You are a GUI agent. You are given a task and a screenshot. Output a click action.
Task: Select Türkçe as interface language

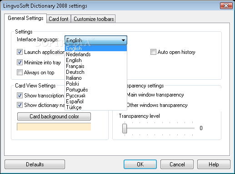tap(96, 107)
